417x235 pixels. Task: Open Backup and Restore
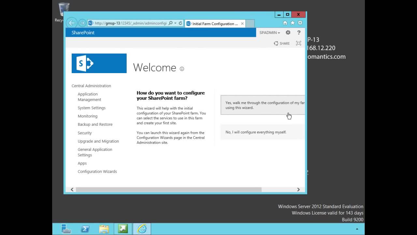pos(95,124)
